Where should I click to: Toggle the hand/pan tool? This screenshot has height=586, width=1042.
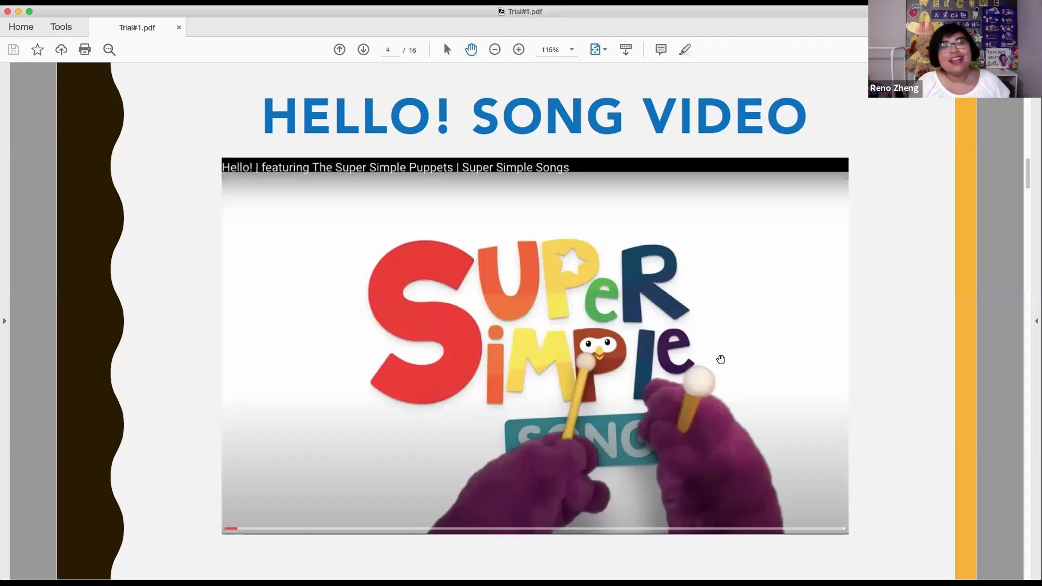(472, 49)
